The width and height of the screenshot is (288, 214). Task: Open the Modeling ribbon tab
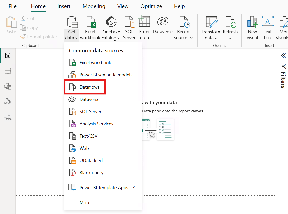click(94, 6)
